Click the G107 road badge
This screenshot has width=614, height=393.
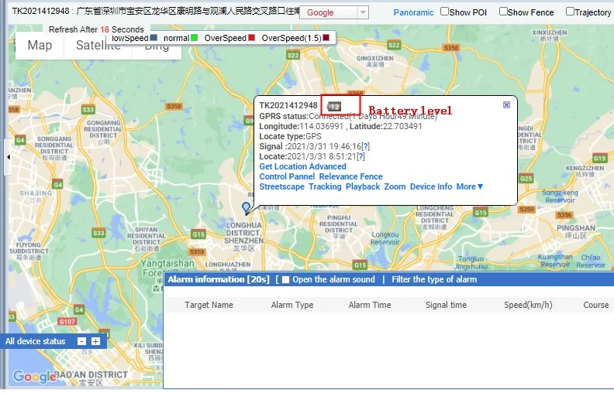[x=67, y=322]
